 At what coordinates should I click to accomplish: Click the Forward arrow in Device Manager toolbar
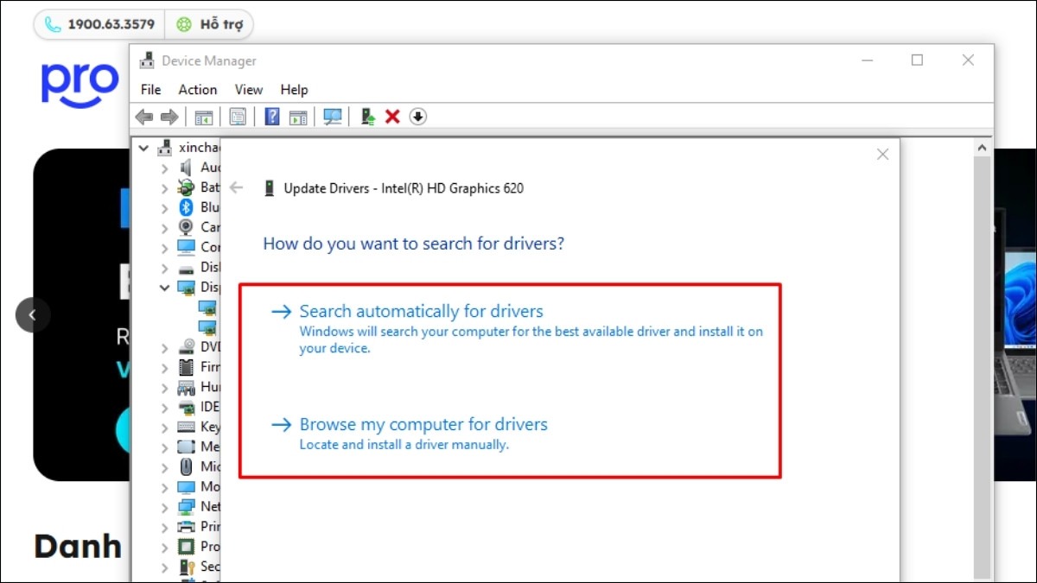click(x=169, y=117)
